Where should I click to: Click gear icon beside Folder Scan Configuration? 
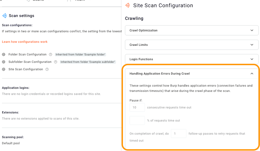(4, 55)
